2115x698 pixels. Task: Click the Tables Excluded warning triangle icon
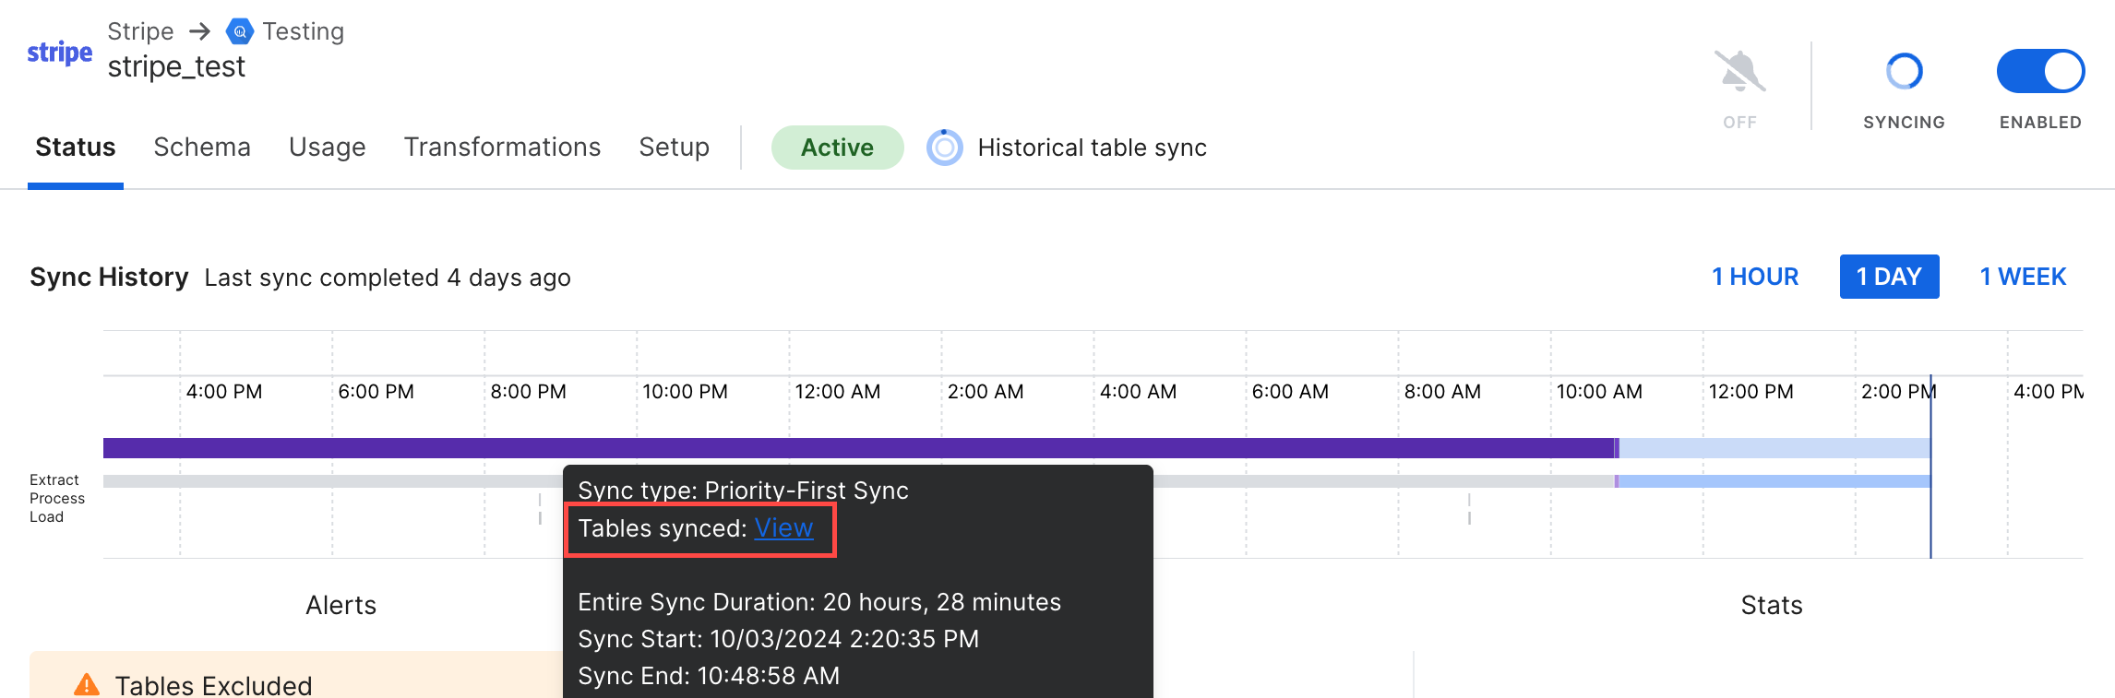[x=87, y=685]
